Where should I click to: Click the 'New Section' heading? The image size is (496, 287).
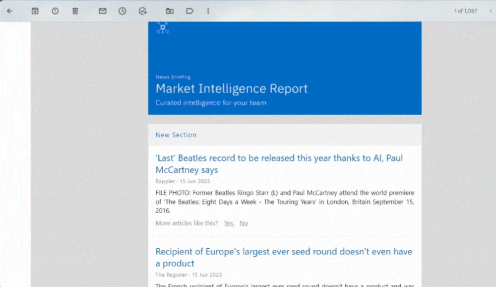coord(176,135)
